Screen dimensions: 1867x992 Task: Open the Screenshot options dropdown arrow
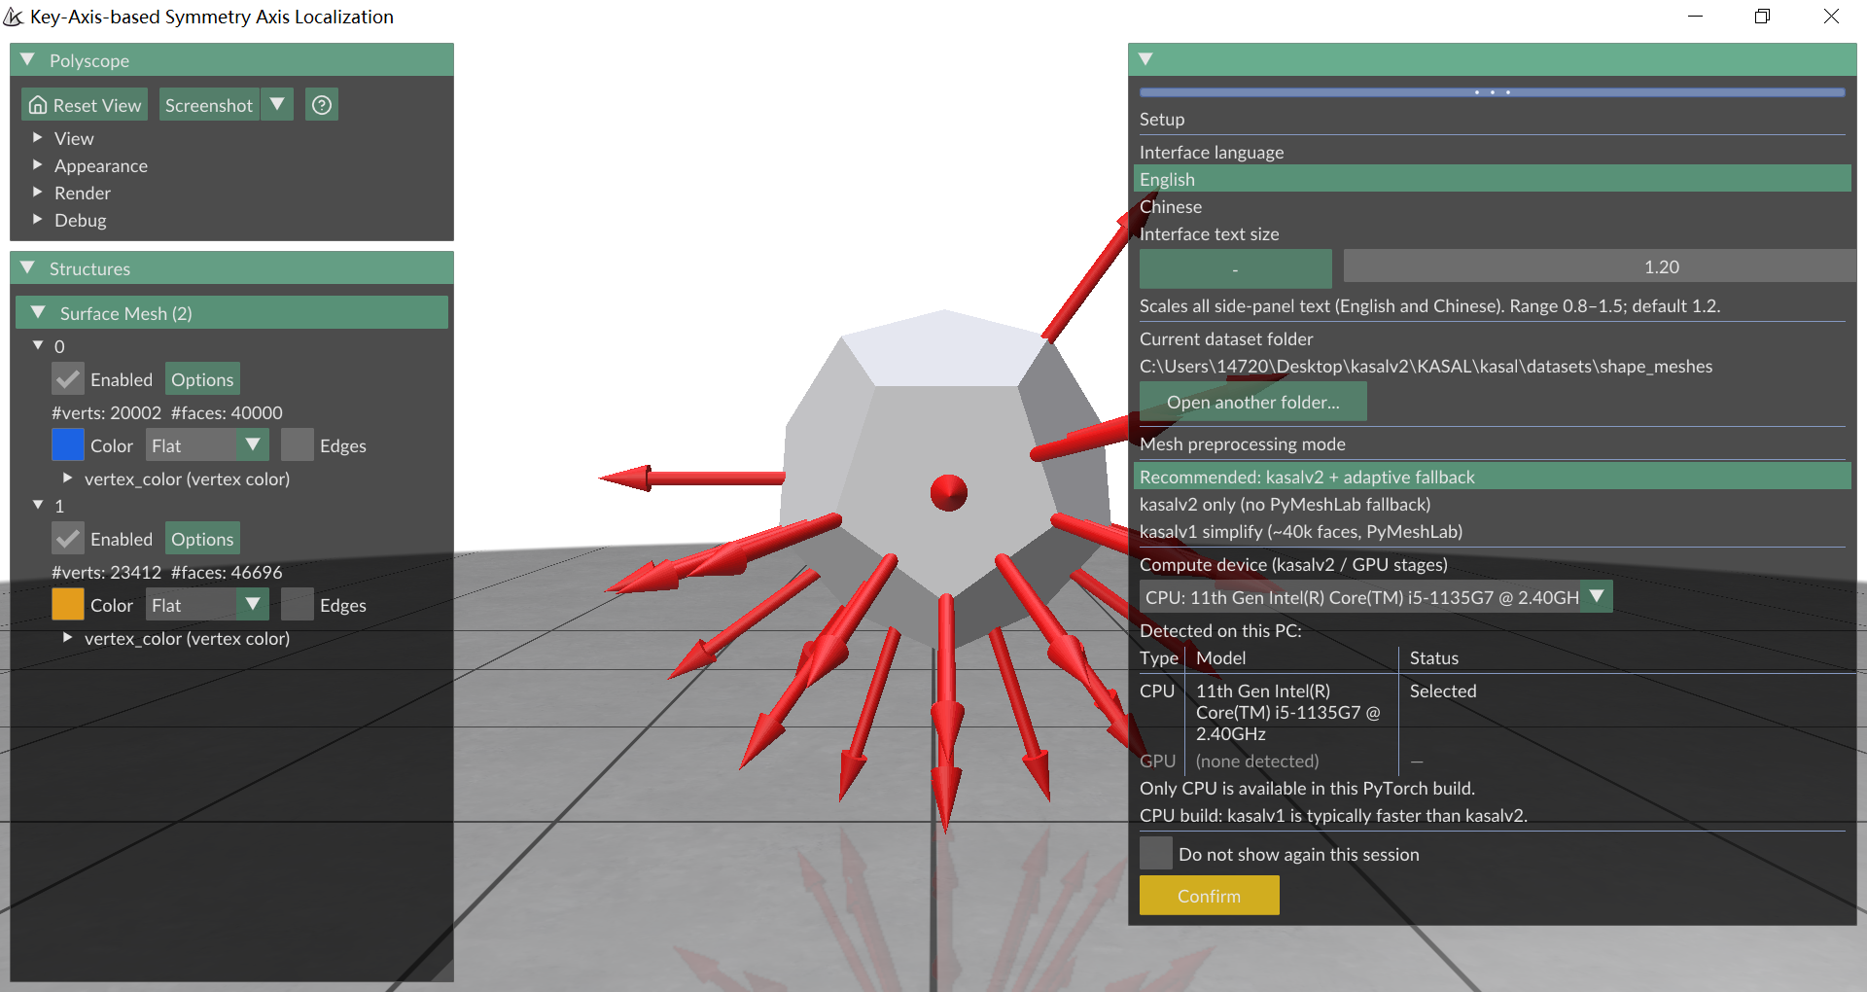point(277,105)
